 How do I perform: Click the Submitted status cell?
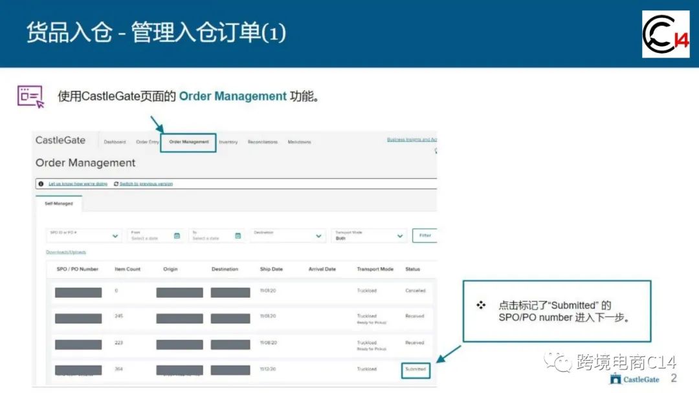416,370
